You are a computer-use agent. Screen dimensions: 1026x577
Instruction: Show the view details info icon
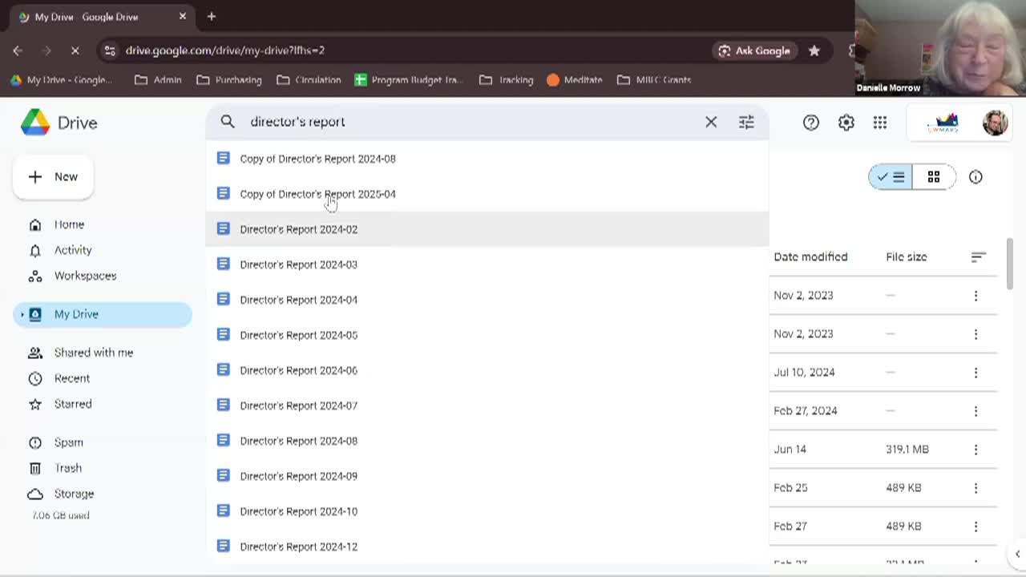click(x=976, y=177)
